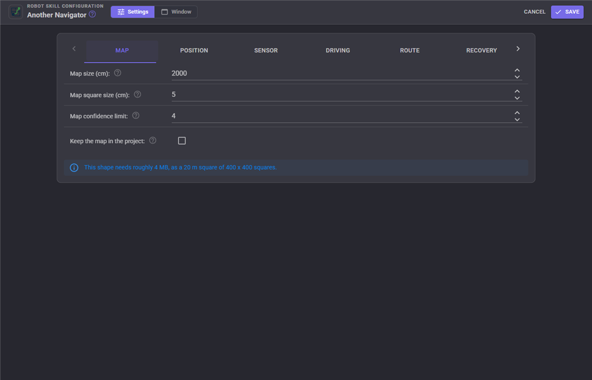Decrease Map confidence limit with down arrow
Viewport: 592px width, 380px height.
517,120
